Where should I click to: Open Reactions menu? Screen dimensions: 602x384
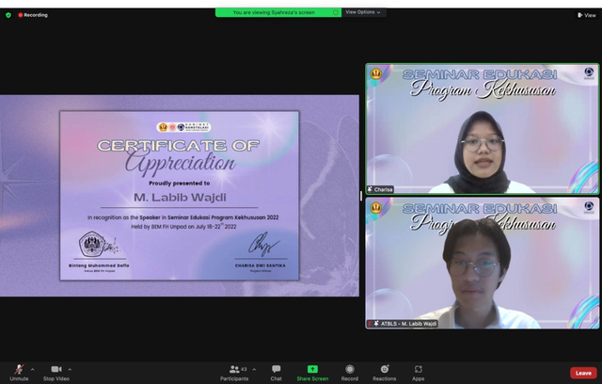[384, 370]
